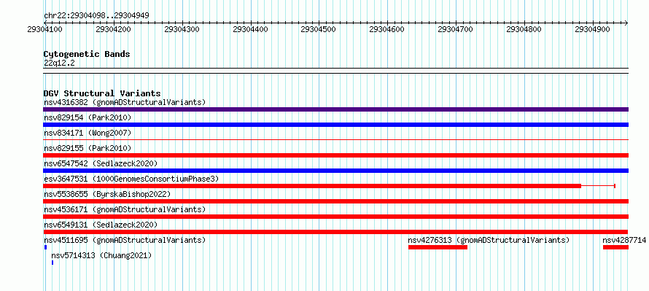Click the small blue nsv4511695 marker
Screen dimensions: 649x291
click(45, 247)
